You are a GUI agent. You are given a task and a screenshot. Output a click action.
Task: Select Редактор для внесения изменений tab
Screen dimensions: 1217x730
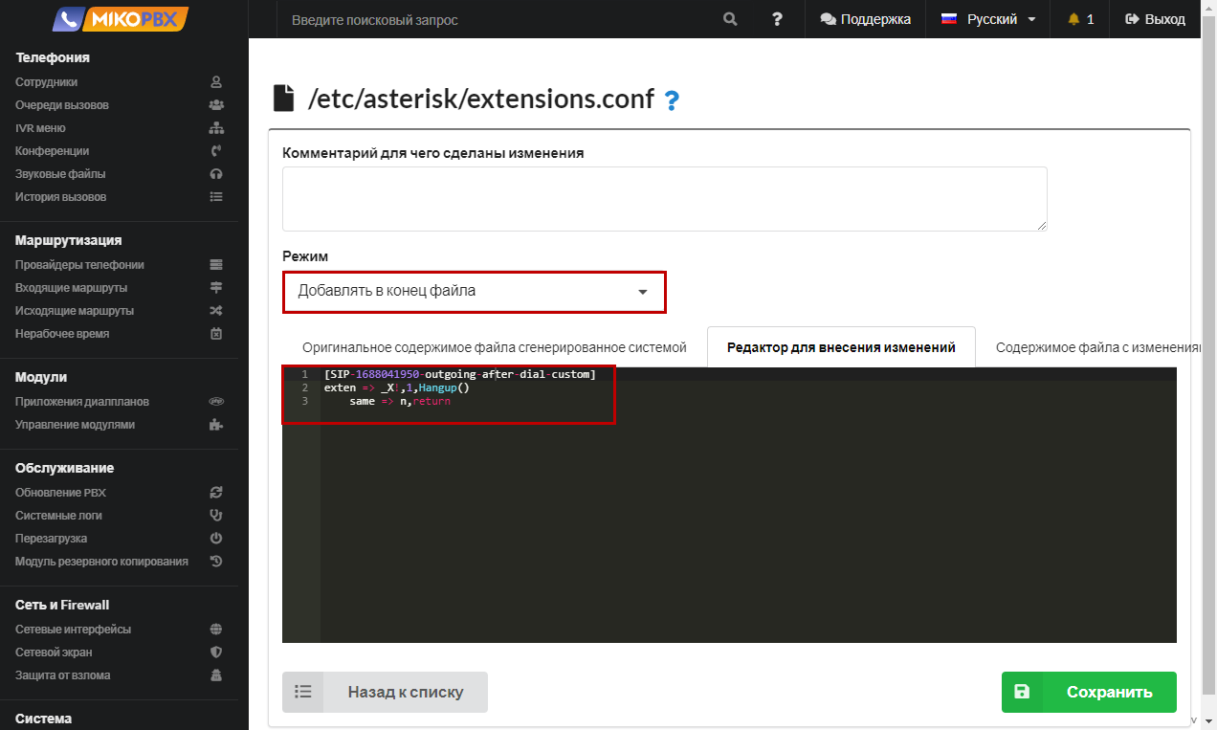coord(840,347)
